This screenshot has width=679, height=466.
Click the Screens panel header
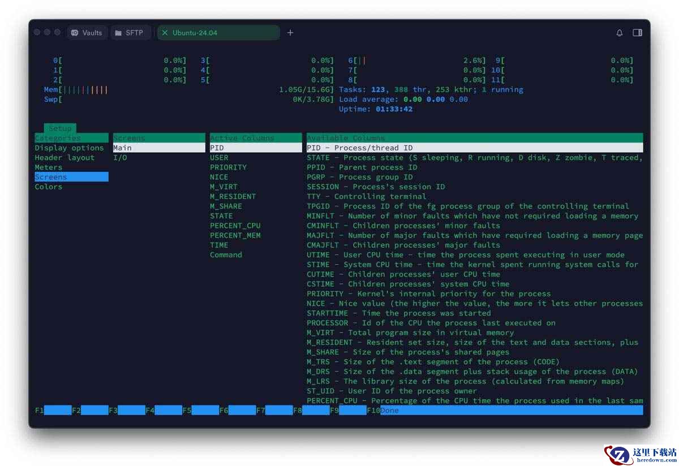(x=159, y=138)
